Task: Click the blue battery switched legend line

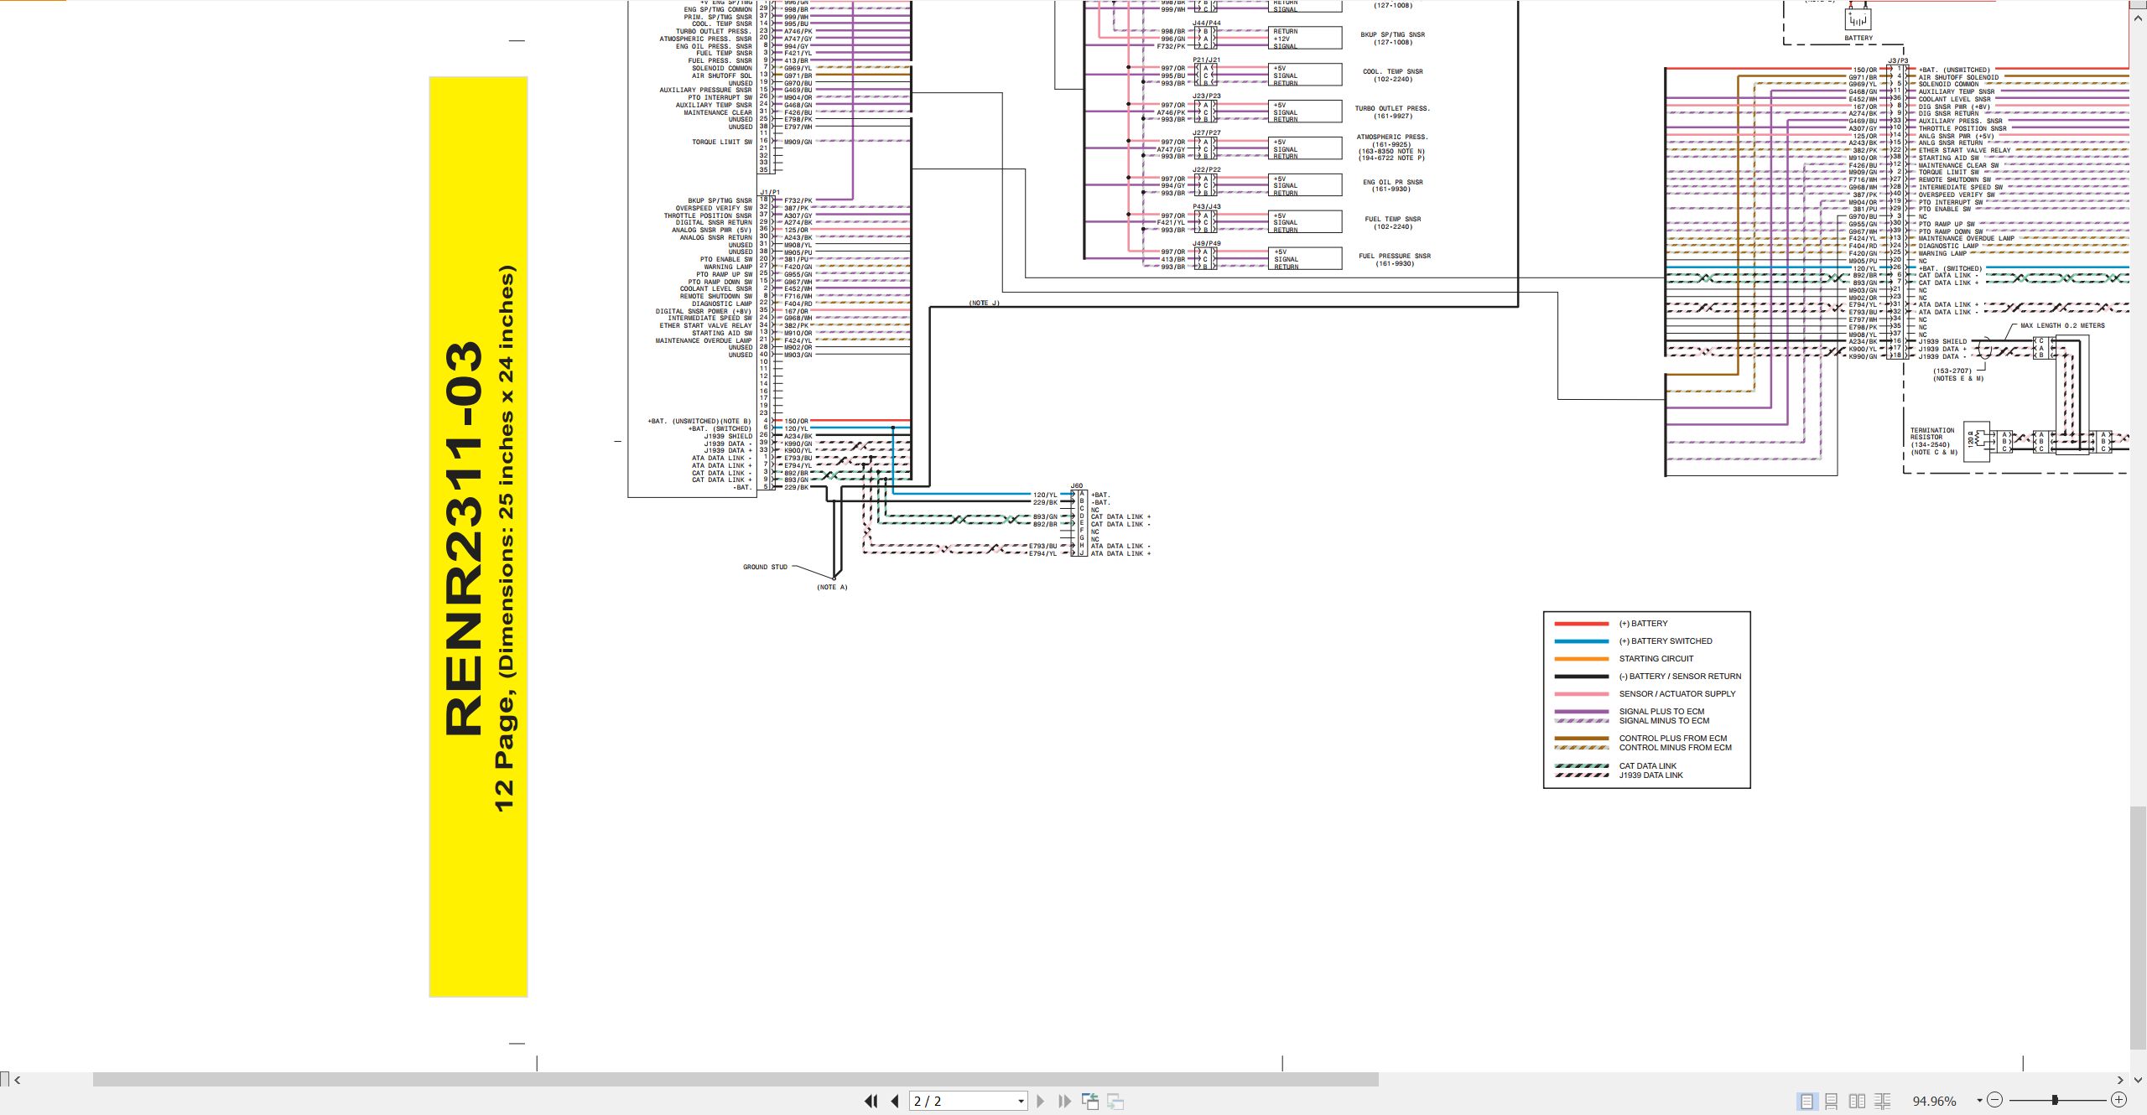Action: click(x=1581, y=641)
